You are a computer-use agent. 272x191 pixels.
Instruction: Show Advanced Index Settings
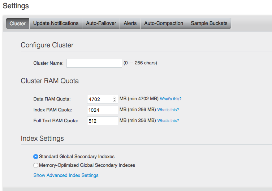[66, 175]
